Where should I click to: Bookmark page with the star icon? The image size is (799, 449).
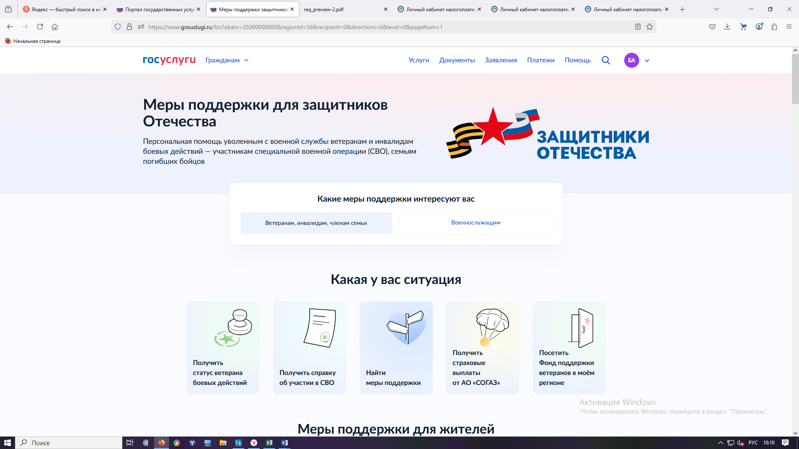[650, 27]
